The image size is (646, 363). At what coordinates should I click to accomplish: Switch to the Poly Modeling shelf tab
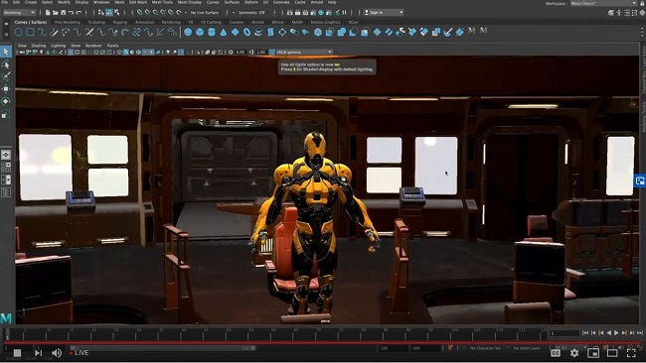pyautogui.click(x=68, y=22)
